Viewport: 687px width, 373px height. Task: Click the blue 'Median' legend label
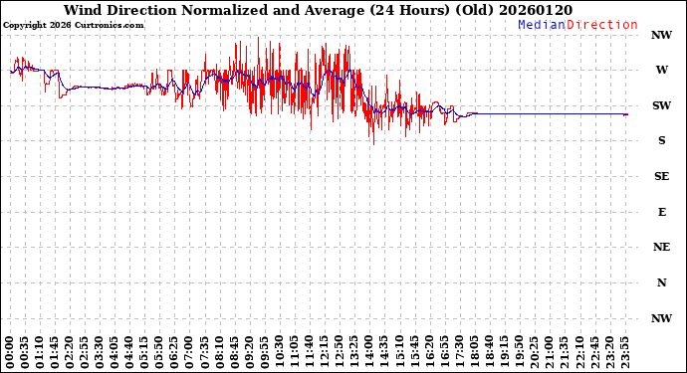[542, 25]
